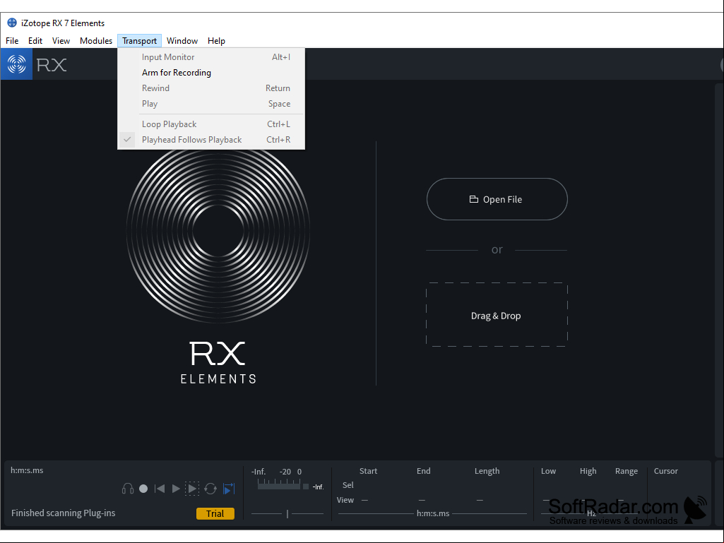Screen dimensions: 724x543
Task: Click the h:m:s.ms time display
Action: (x=28, y=470)
